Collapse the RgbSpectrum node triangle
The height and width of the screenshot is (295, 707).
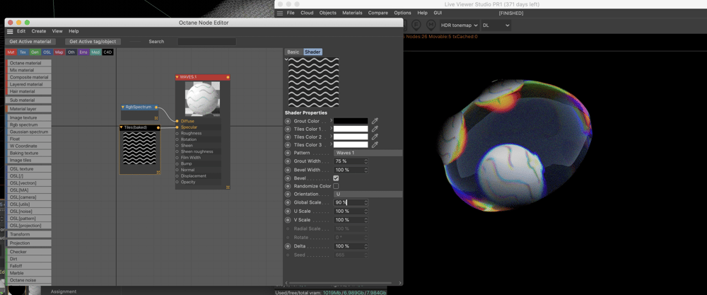(x=122, y=108)
